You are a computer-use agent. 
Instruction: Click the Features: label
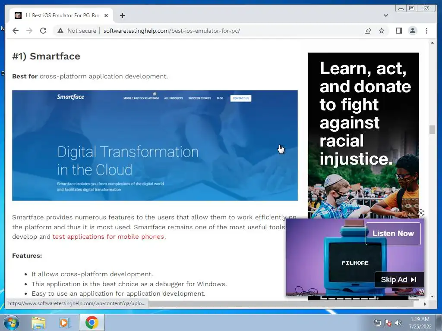pyautogui.click(x=27, y=256)
